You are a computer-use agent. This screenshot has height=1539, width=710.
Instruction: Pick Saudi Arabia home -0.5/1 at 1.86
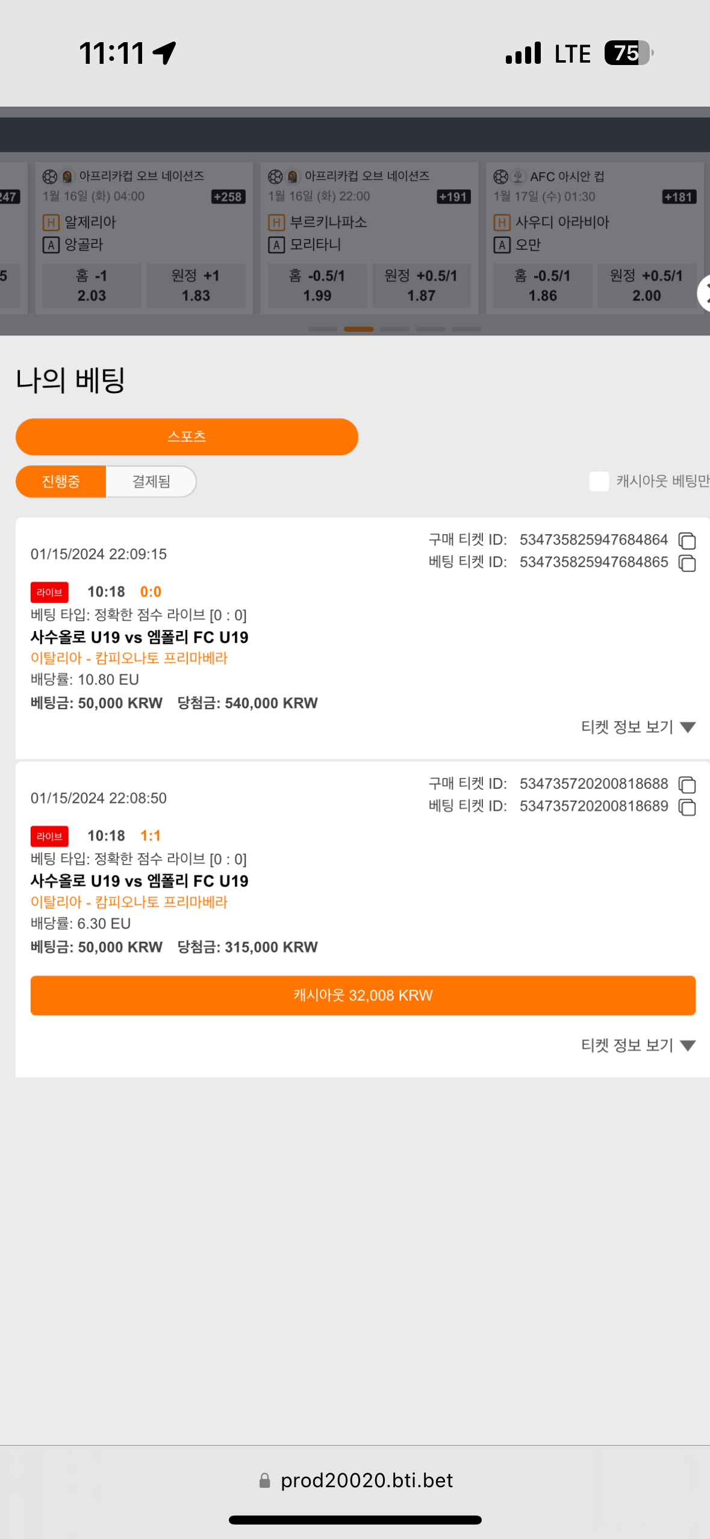pyautogui.click(x=543, y=285)
